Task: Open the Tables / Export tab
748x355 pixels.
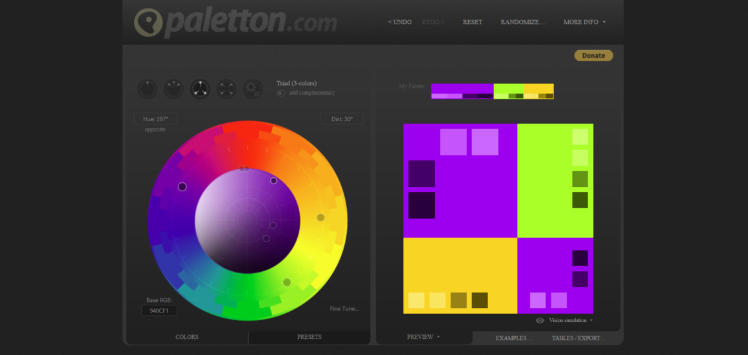Action: [578, 338]
